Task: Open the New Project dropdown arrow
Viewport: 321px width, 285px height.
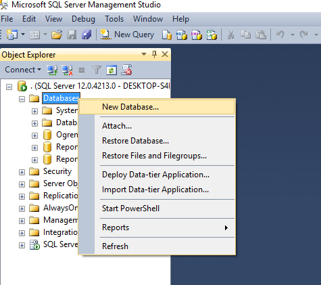Action: click(x=23, y=35)
